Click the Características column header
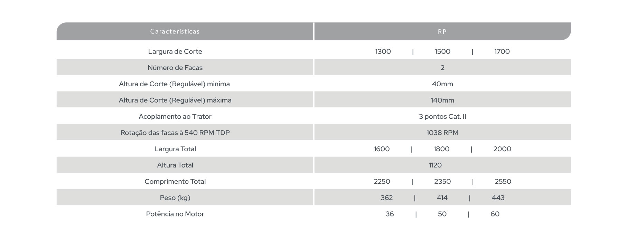The width and height of the screenshot is (617, 231). [175, 31]
